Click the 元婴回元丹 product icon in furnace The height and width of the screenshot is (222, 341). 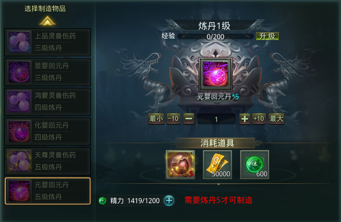coord(216,74)
